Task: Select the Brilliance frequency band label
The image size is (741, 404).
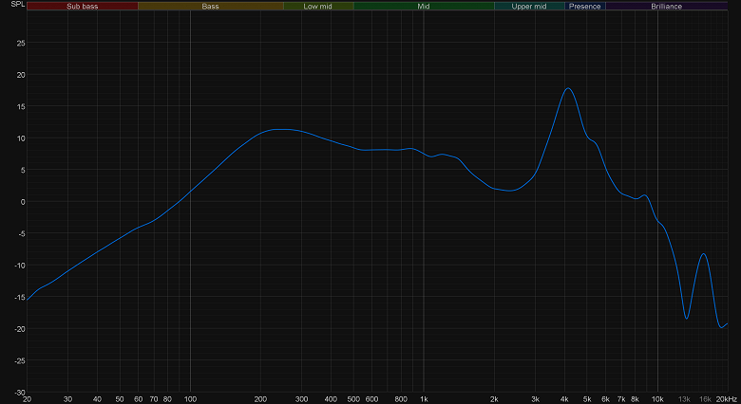Action: [x=666, y=6]
